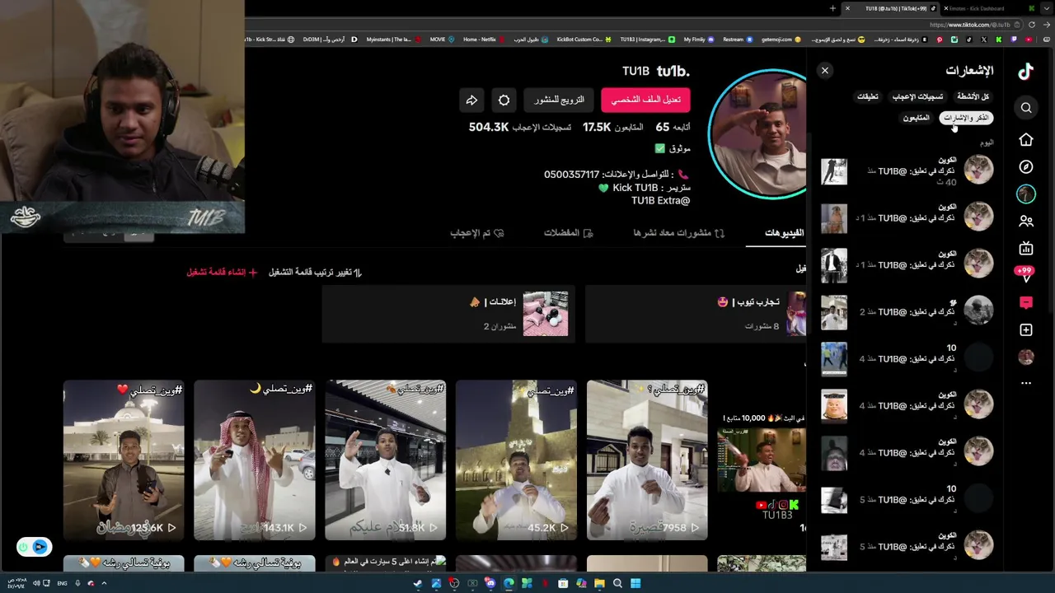Open Explore via the compass icon
Viewport: 1055px width, 593px height.
point(1026,166)
